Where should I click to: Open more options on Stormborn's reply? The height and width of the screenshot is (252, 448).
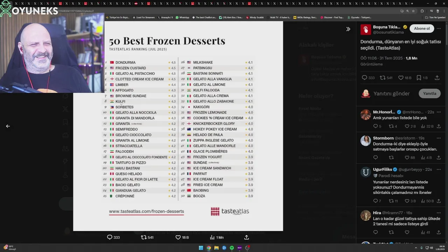pyautogui.click(x=439, y=138)
